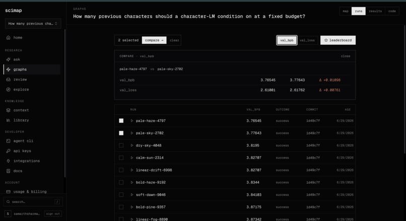Click the docs document icon

click(8, 171)
